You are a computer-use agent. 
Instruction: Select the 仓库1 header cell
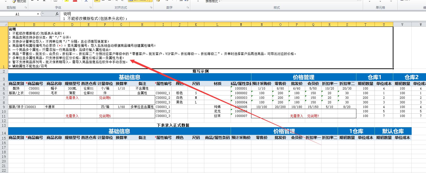coord(375,77)
